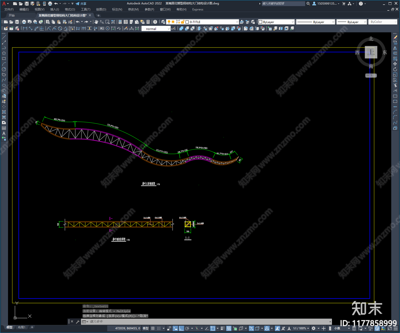Select the Rotate tool in modify toolbar
Screen dimensions: 400x333
395,69
